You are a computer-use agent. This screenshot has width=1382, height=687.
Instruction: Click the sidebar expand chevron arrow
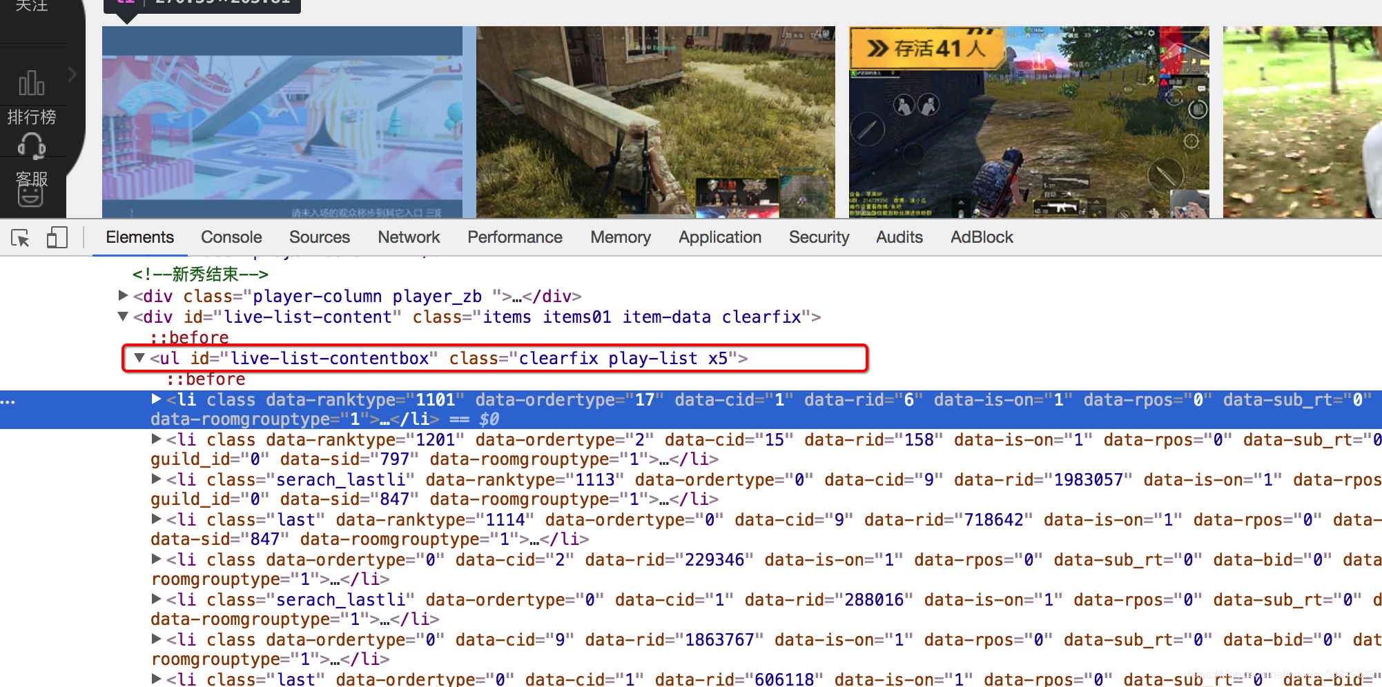click(72, 74)
